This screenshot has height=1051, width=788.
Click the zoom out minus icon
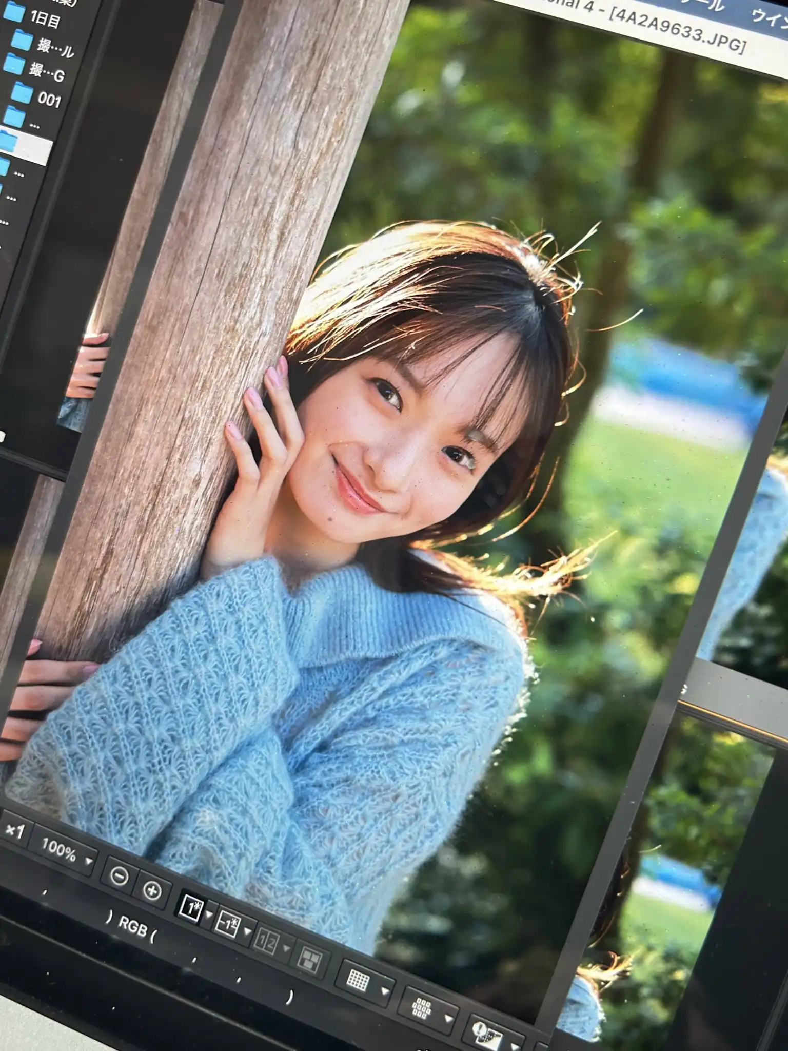[119, 877]
